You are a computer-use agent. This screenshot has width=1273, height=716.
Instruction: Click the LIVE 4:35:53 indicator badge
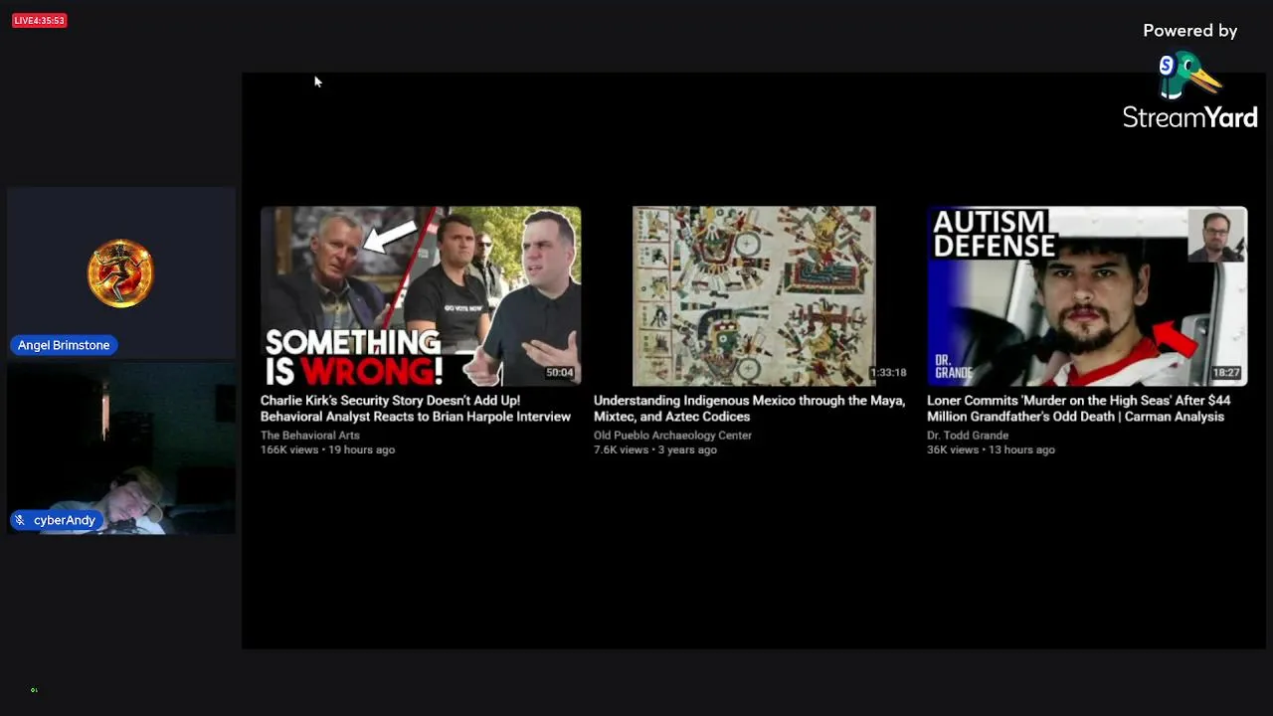40,20
